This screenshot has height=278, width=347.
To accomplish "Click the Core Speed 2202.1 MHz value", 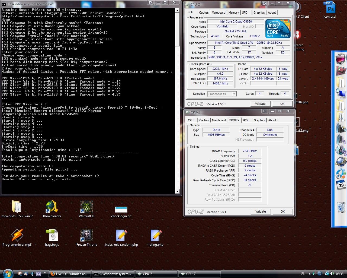I will coord(220,69).
